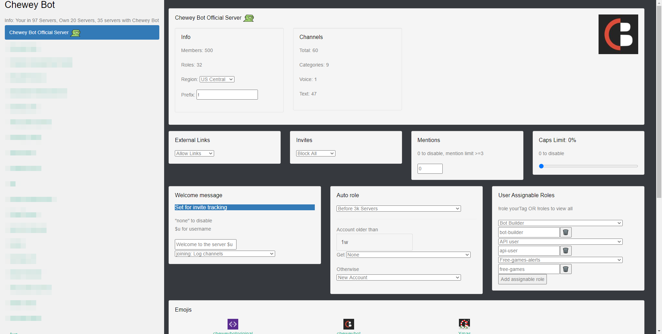Click the cheweybot emoji icon

(x=349, y=324)
